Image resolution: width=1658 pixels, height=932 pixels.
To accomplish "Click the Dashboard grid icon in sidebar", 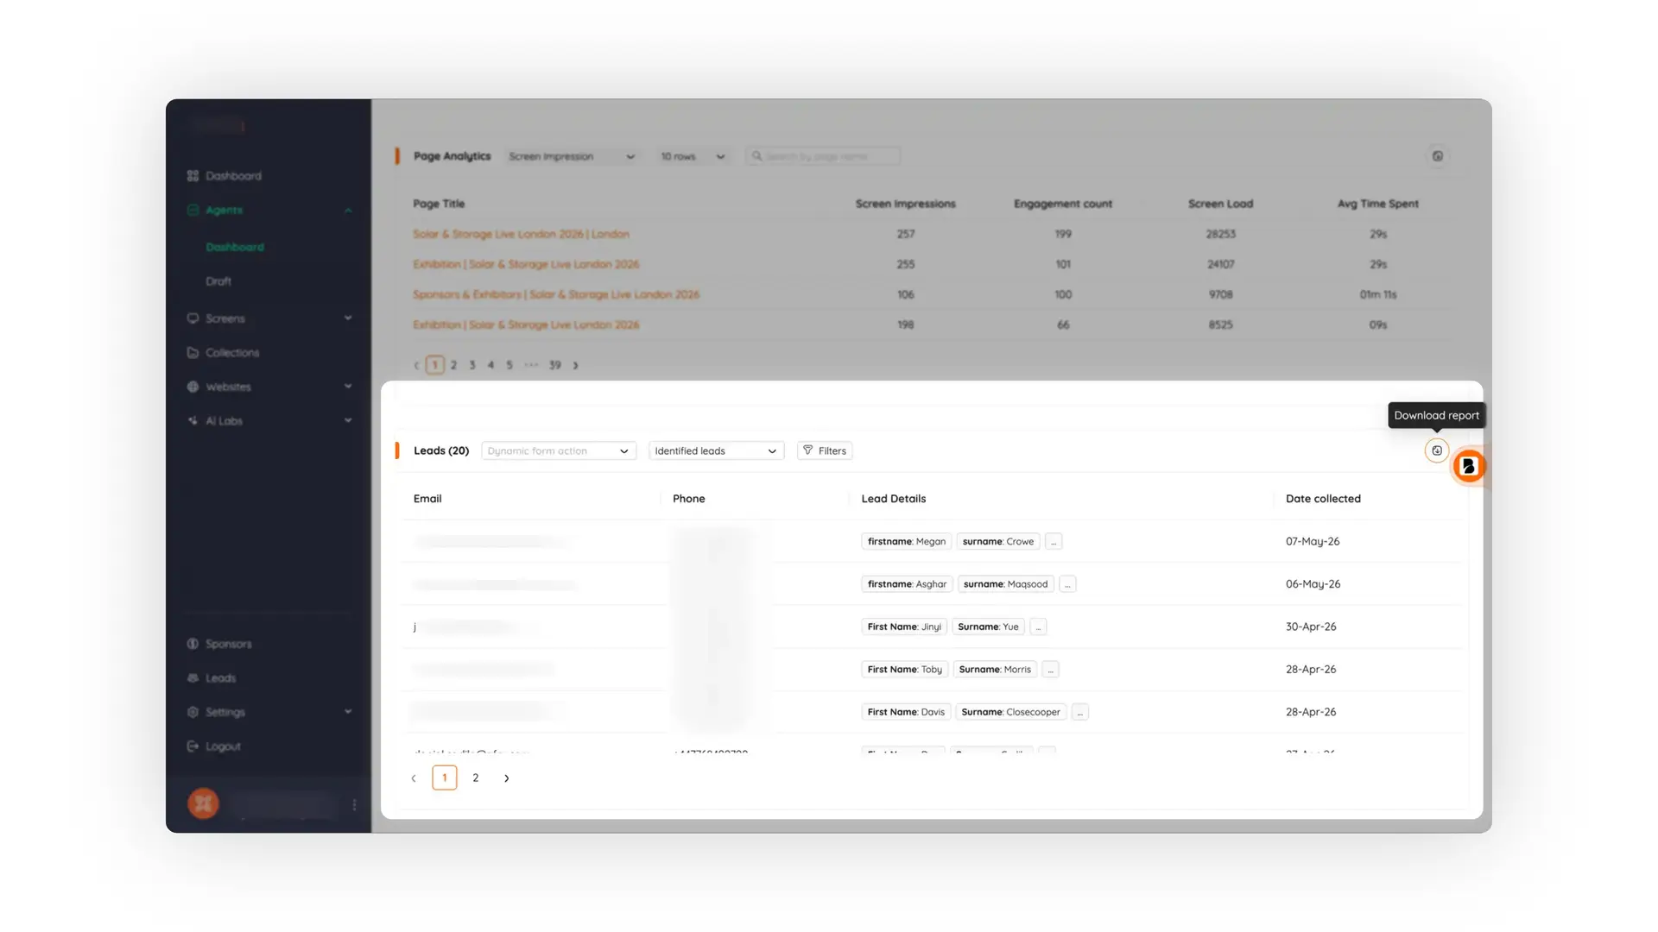I will [x=193, y=176].
